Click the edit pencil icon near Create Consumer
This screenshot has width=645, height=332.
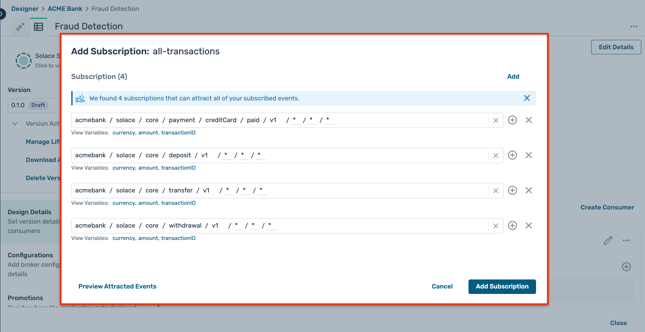pyautogui.click(x=608, y=240)
